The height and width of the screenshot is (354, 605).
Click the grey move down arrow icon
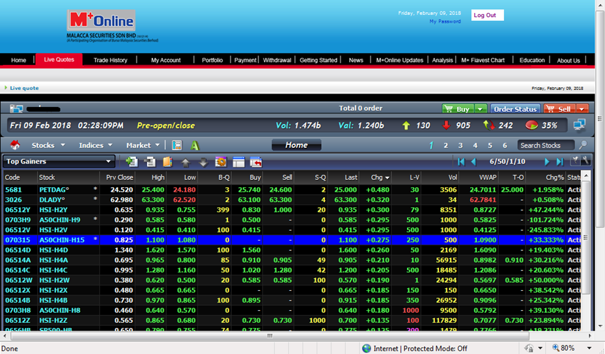pos(203,162)
